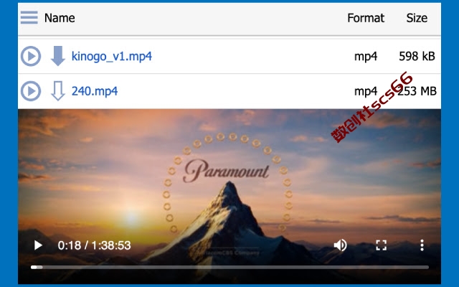Screen dimensions: 459x287
Task: Click the 598 kB size value
Action: click(x=417, y=56)
